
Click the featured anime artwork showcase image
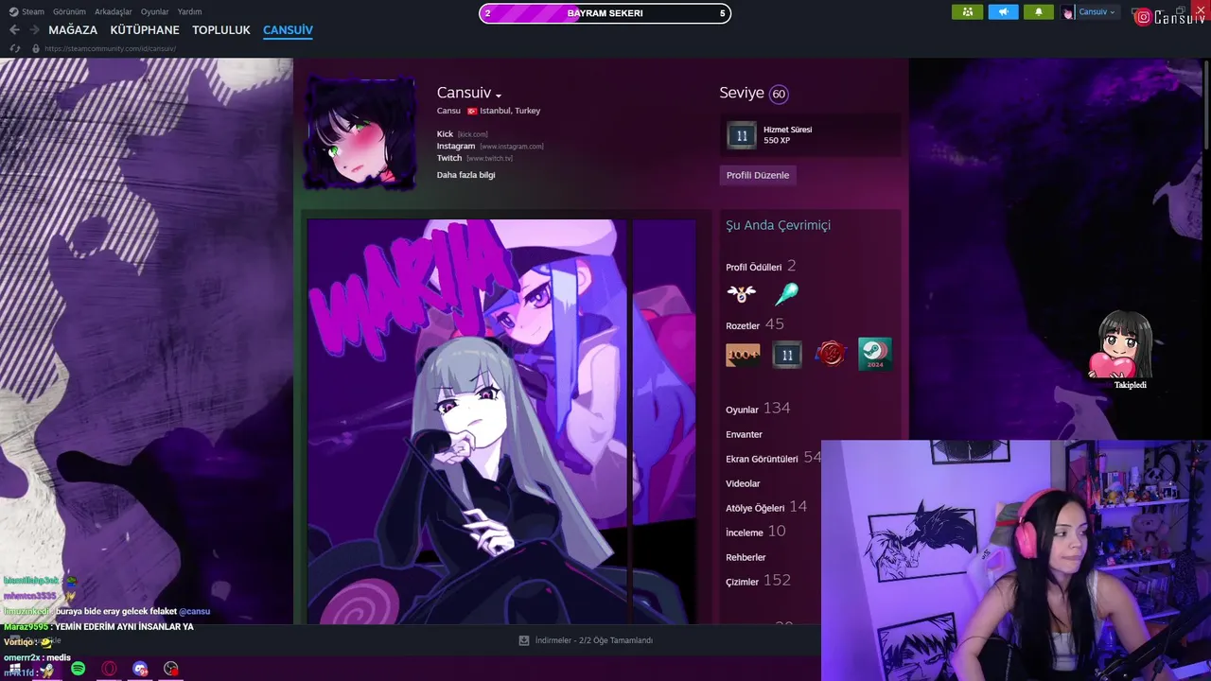tap(466, 422)
